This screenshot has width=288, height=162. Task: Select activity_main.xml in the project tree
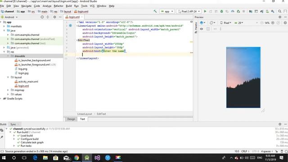(x=28, y=81)
